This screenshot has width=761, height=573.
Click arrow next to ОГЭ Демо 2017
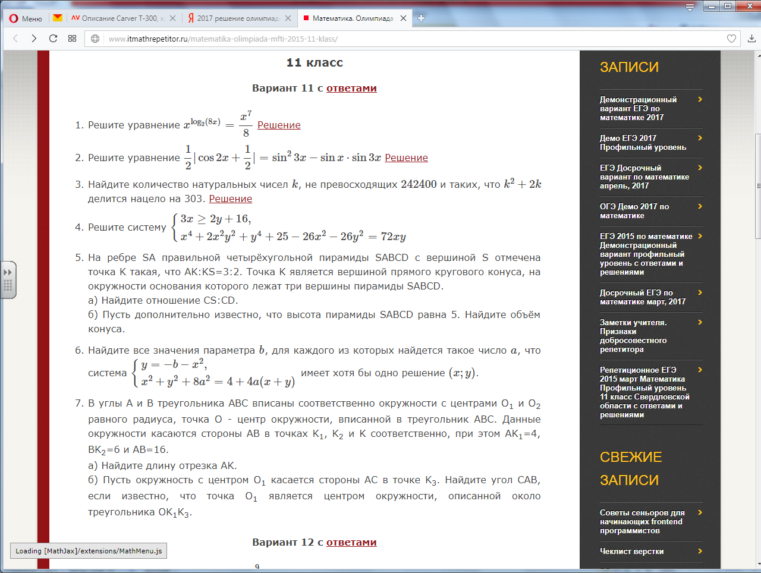[x=700, y=206]
